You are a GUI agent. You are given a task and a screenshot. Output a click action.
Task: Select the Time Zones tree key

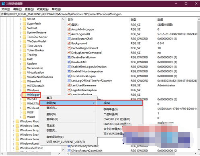coord(34,46)
